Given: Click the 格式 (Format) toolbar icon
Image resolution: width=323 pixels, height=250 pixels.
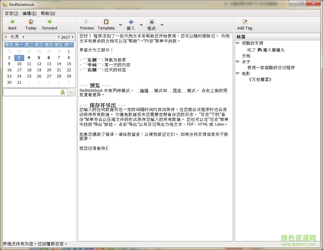Looking at the screenshot, I should tap(151, 22).
